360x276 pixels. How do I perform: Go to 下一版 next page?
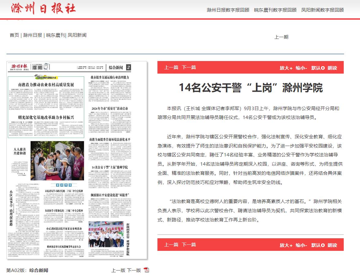pos(134,270)
